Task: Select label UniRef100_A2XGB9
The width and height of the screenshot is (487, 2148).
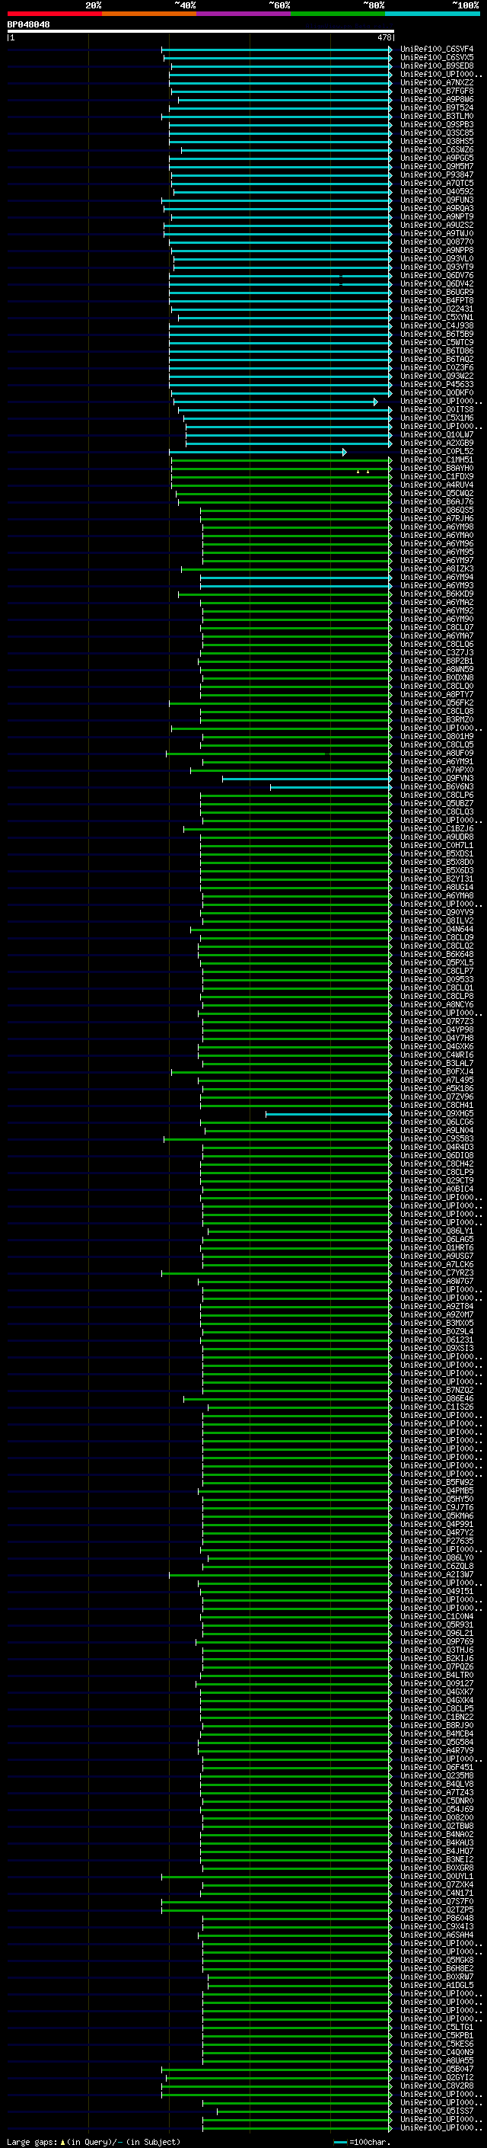Action: pyautogui.click(x=437, y=443)
